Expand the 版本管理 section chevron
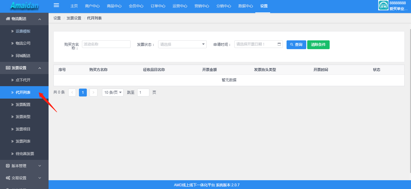The image size is (411, 189). click(x=40, y=166)
